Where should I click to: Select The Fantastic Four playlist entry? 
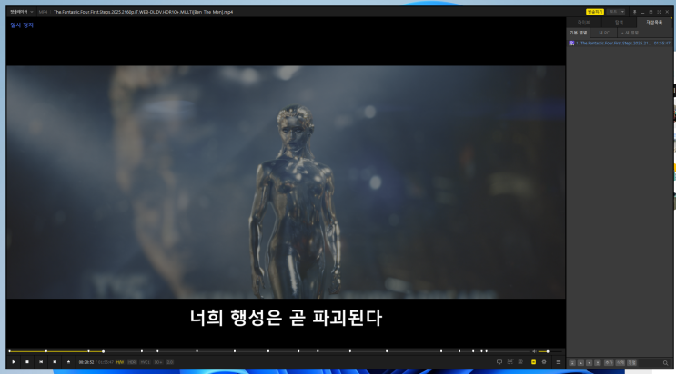620,43
